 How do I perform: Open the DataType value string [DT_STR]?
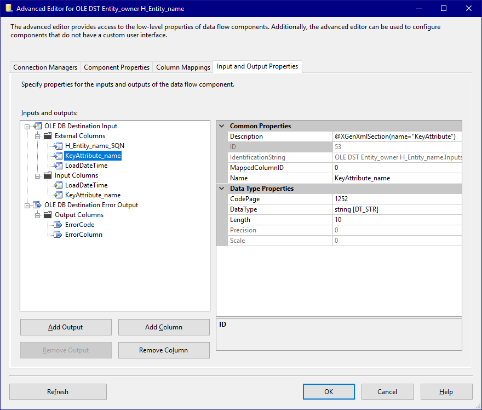(397, 209)
